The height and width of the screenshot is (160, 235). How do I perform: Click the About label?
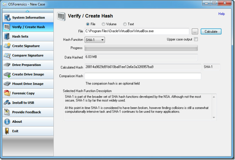coord(17,122)
